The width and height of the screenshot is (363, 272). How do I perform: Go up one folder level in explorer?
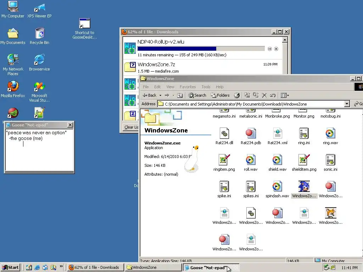(180, 95)
